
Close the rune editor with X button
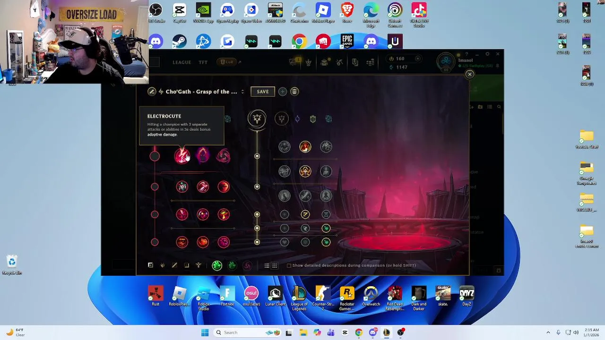(x=470, y=74)
